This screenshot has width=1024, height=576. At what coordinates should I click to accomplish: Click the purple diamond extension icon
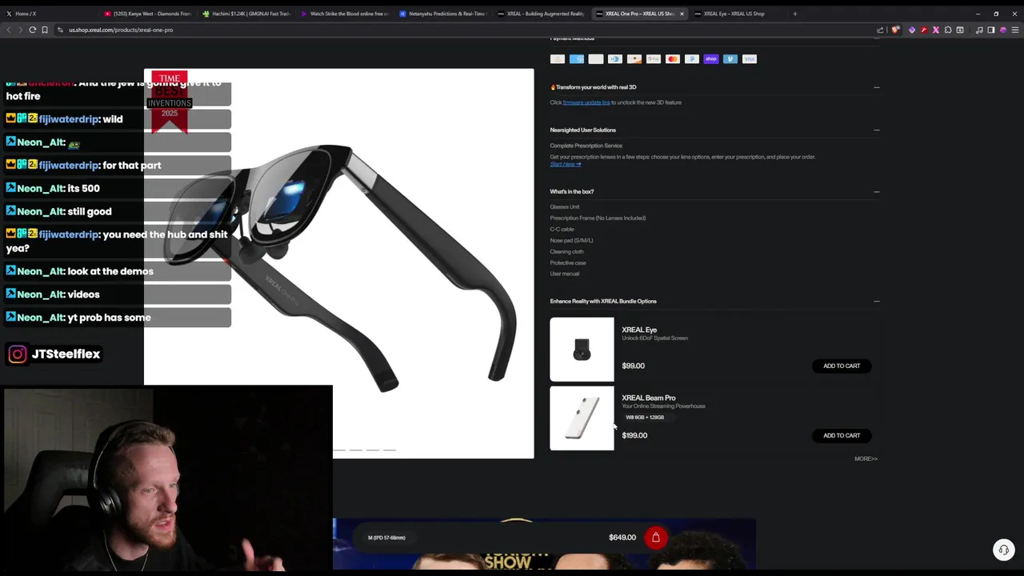912,30
